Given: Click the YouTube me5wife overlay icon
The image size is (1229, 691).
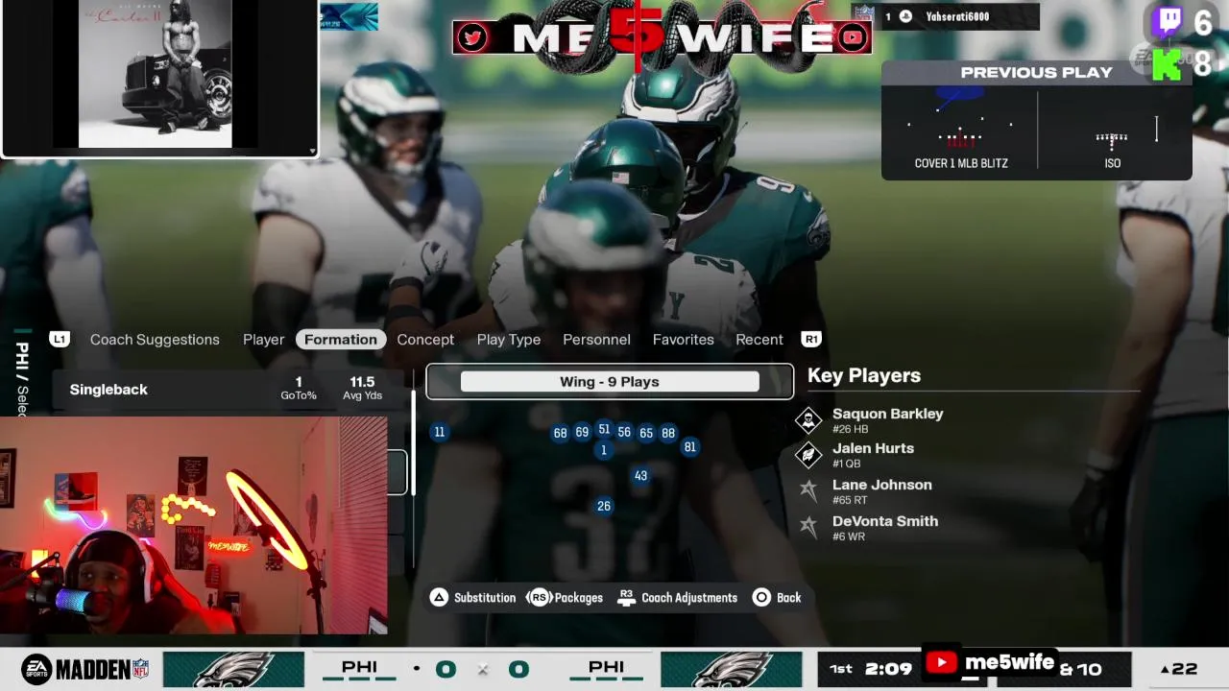Looking at the screenshot, I should pos(941,662).
